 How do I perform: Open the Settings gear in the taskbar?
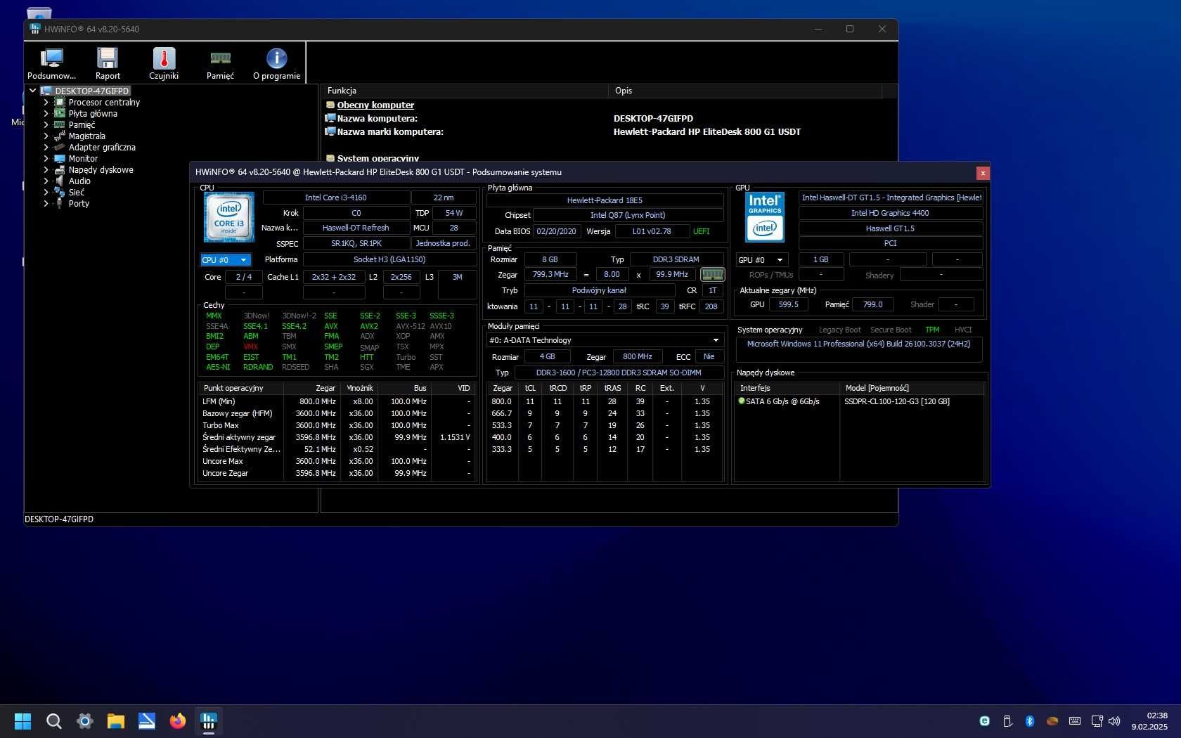click(84, 721)
